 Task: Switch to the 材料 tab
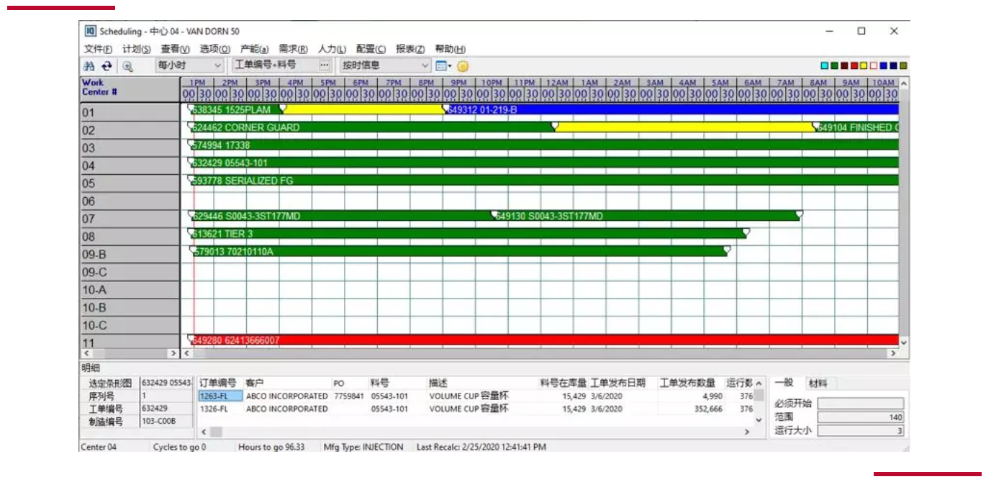pos(817,383)
